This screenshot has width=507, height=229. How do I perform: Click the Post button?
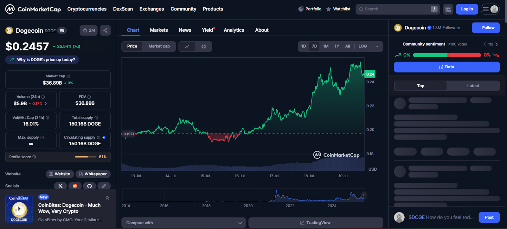coord(489,217)
